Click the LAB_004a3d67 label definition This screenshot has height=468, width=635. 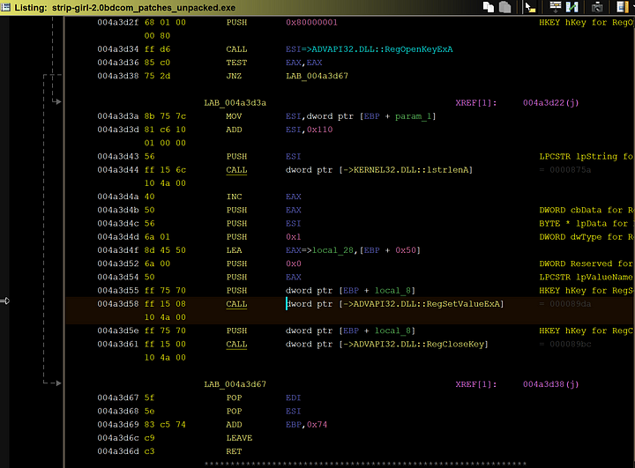[x=235, y=384]
